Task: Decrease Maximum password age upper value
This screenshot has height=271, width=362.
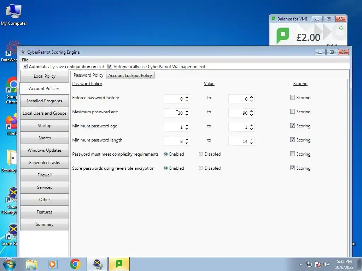Action: [x=251, y=115]
